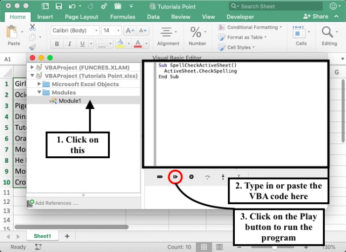Add a new sheet with plus button
This screenshot has width=346, height=252.
67,236
